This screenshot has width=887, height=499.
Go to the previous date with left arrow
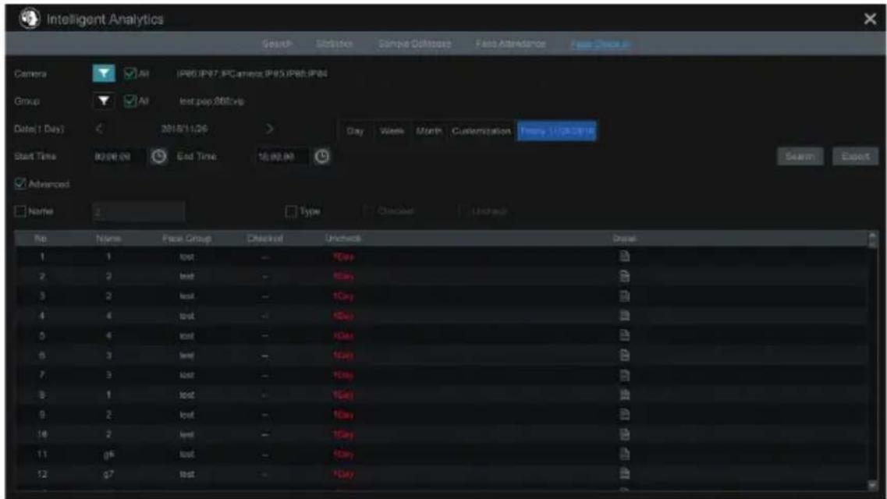[100, 129]
